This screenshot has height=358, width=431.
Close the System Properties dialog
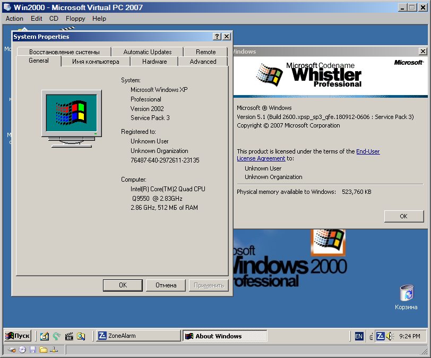click(x=227, y=36)
